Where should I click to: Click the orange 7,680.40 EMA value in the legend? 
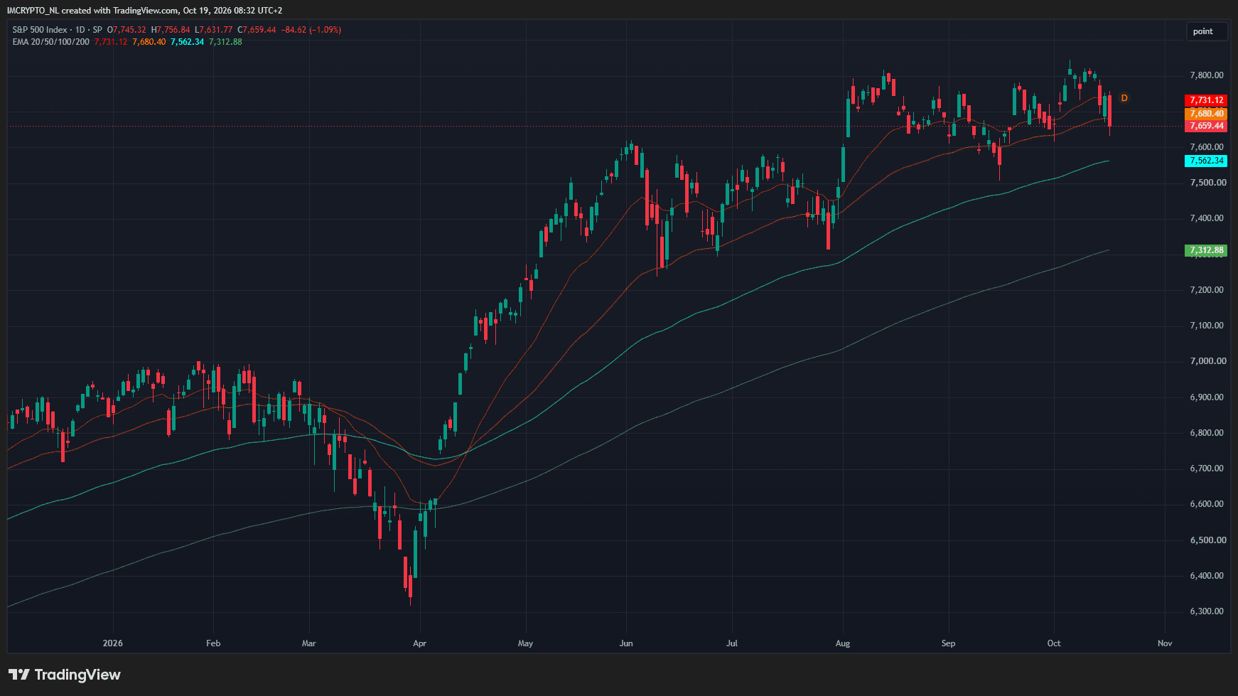[x=149, y=42]
